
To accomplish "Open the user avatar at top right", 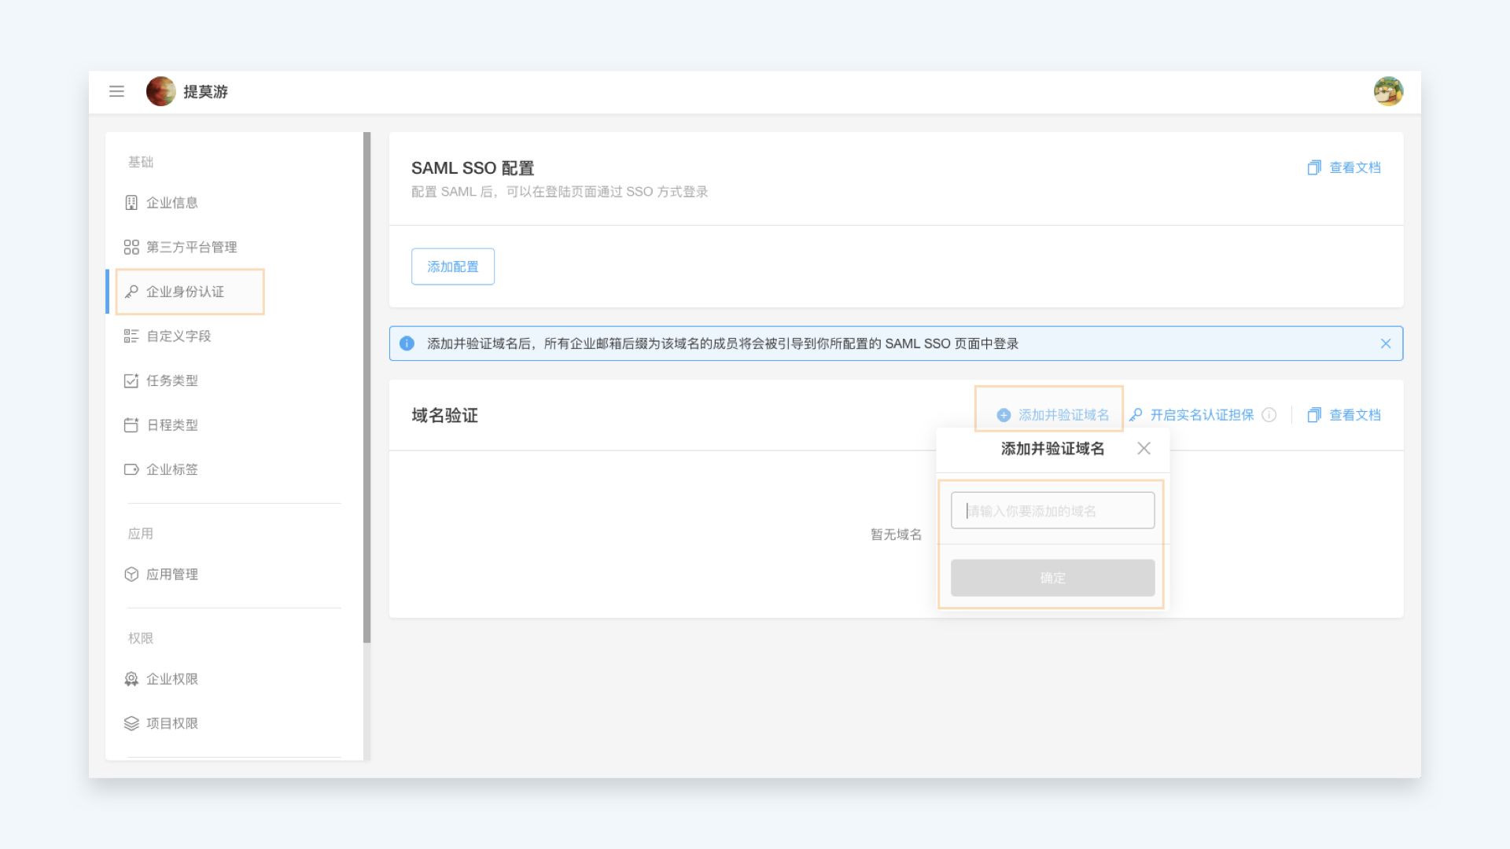I will tap(1388, 91).
